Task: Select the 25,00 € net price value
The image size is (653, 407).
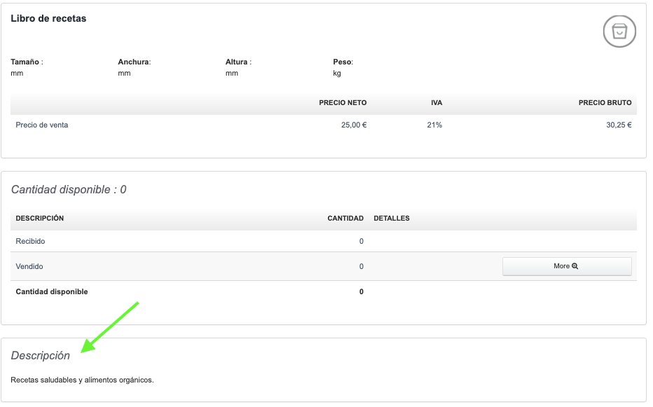Action: [354, 125]
